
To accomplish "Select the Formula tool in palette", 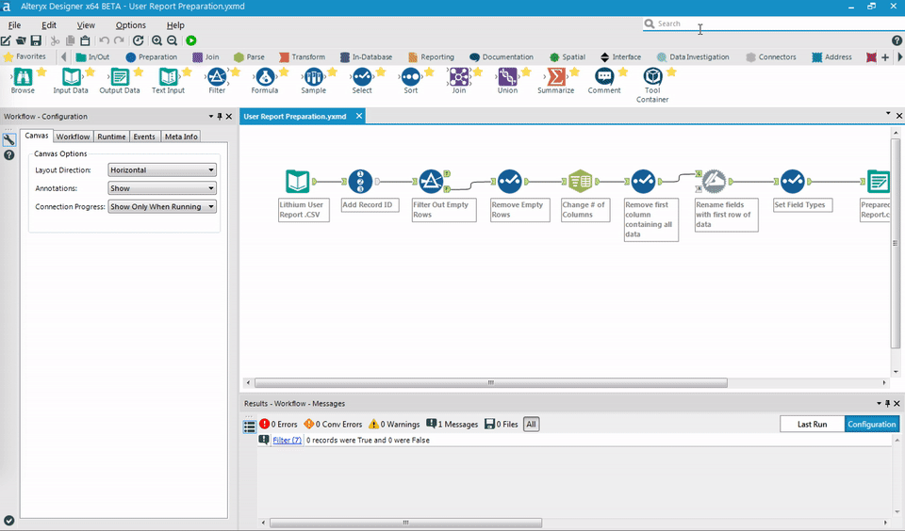I will pyautogui.click(x=265, y=81).
